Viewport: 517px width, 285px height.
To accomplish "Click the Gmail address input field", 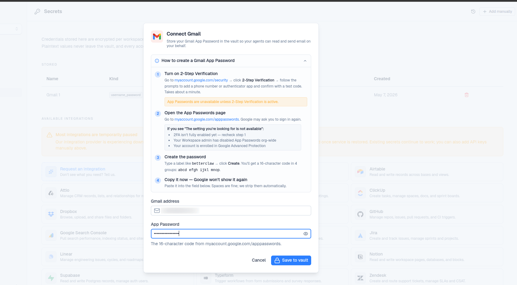I will [231, 211].
